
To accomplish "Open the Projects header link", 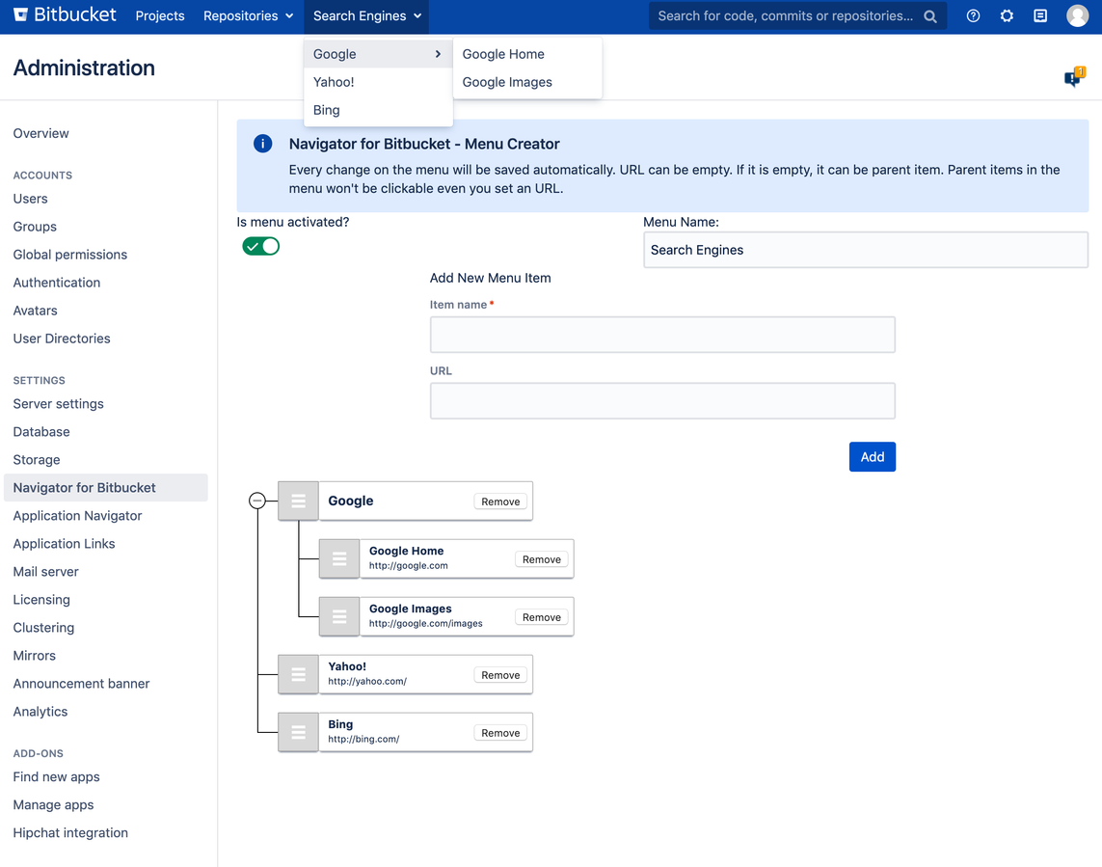I will (159, 15).
